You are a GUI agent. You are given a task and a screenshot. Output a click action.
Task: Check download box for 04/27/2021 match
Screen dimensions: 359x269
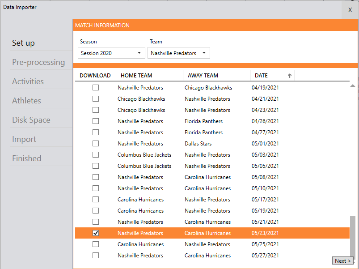[x=96, y=132]
